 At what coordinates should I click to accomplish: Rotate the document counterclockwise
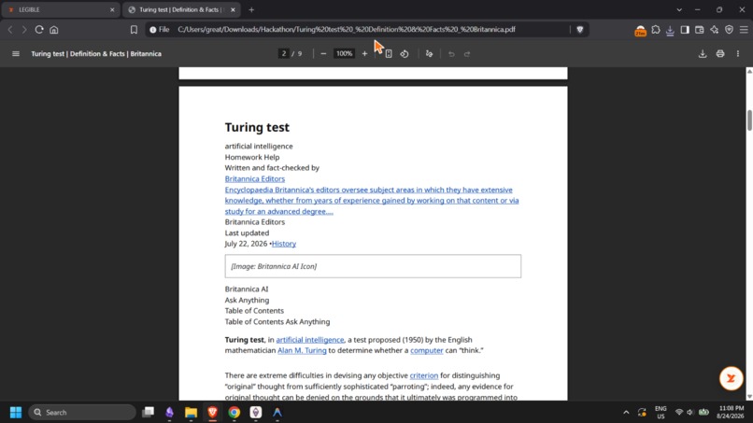coord(405,54)
